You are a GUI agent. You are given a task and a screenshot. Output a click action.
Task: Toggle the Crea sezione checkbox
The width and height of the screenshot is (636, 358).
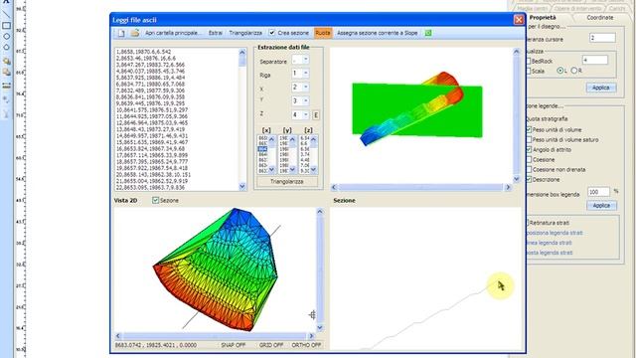pos(272,33)
